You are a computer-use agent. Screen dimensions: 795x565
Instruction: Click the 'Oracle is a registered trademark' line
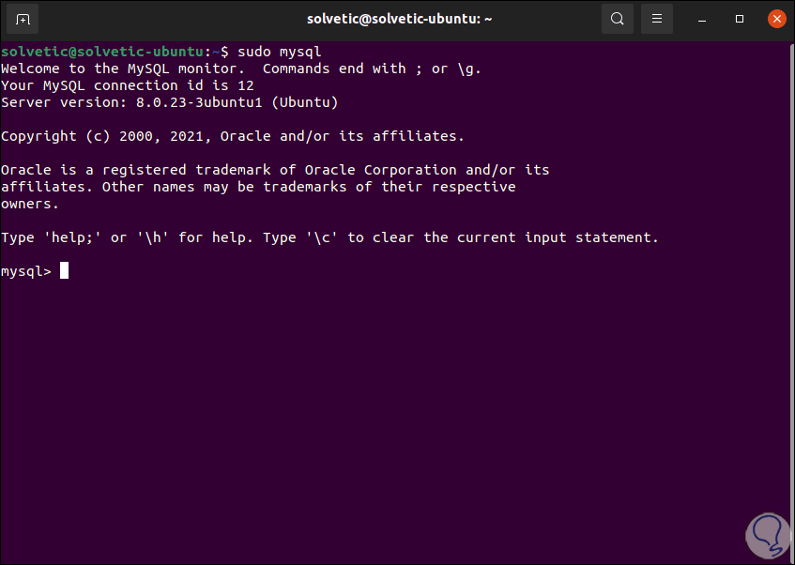[275, 170]
